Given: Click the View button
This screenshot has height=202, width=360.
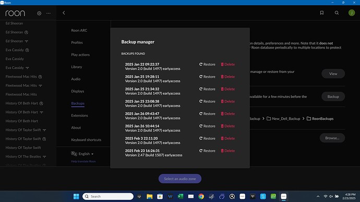Looking at the screenshot, I should (333, 74).
